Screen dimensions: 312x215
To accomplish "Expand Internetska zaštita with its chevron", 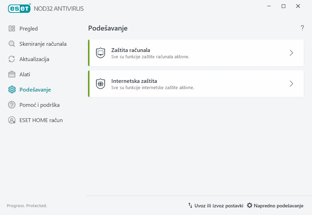I will click(291, 84).
